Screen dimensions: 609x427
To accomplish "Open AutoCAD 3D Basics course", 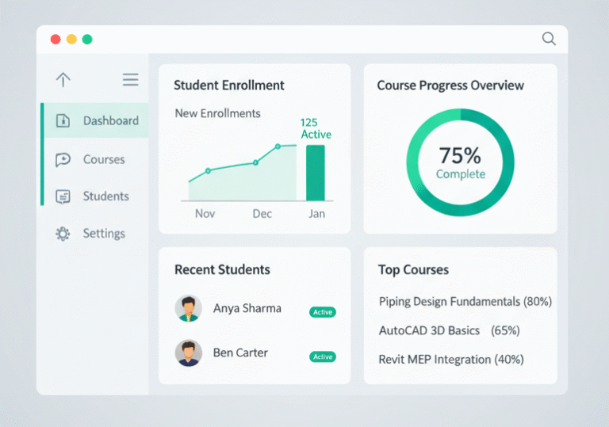I will [x=449, y=330].
